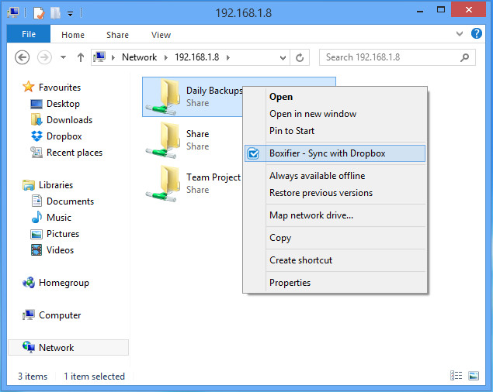The image size is (493, 392).
Task: Click the Favourites star icon
Action: point(28,87)
